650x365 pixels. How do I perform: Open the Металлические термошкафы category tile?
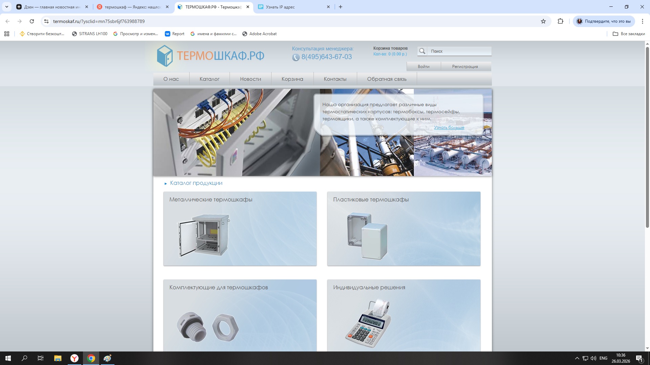(x=240, y=229)
